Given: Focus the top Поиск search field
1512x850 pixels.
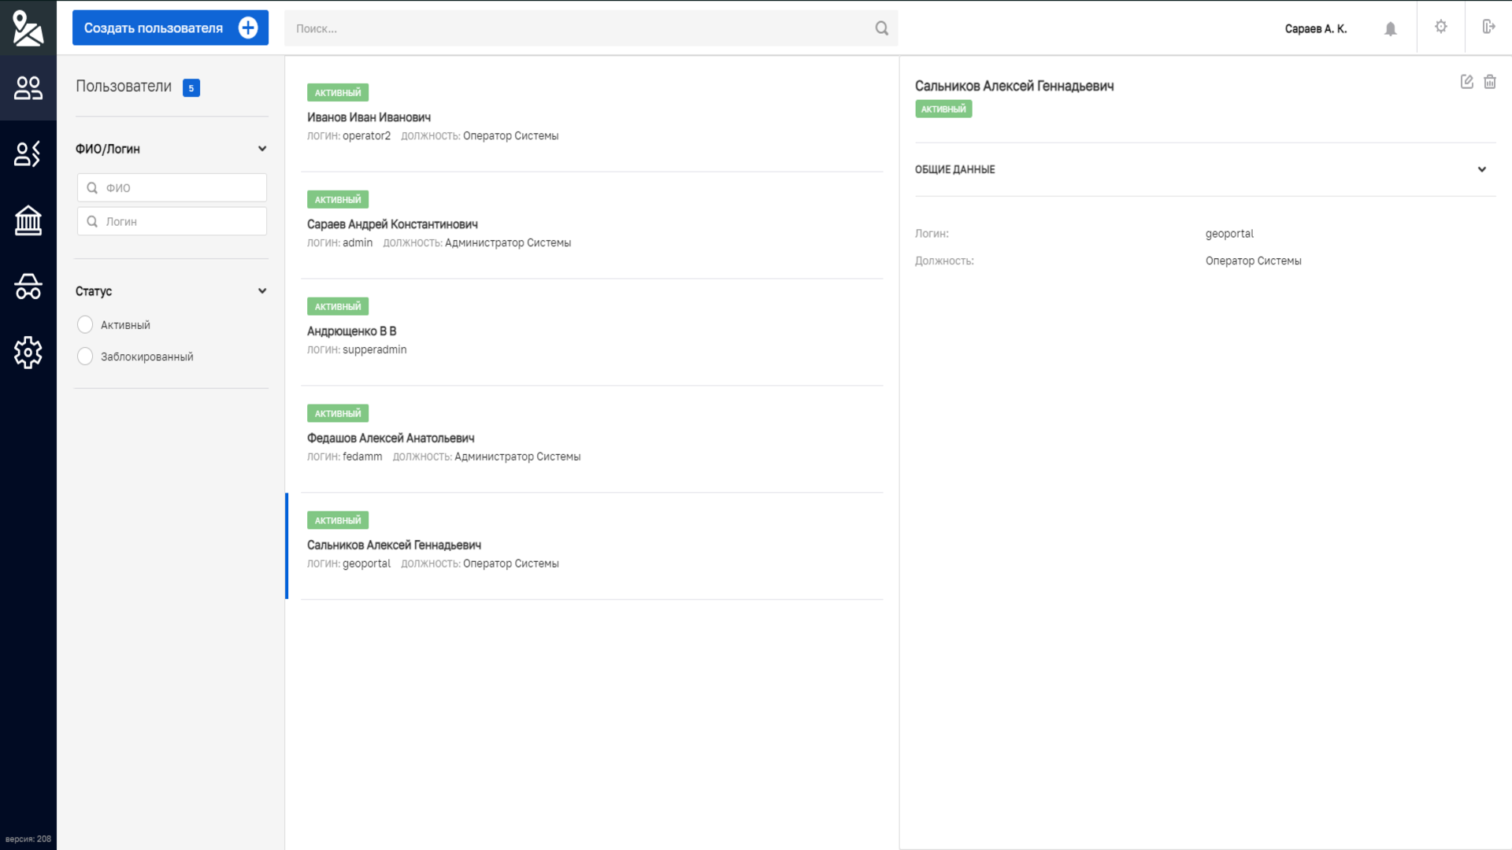Looking at the screenshot, I should [591, 28].
